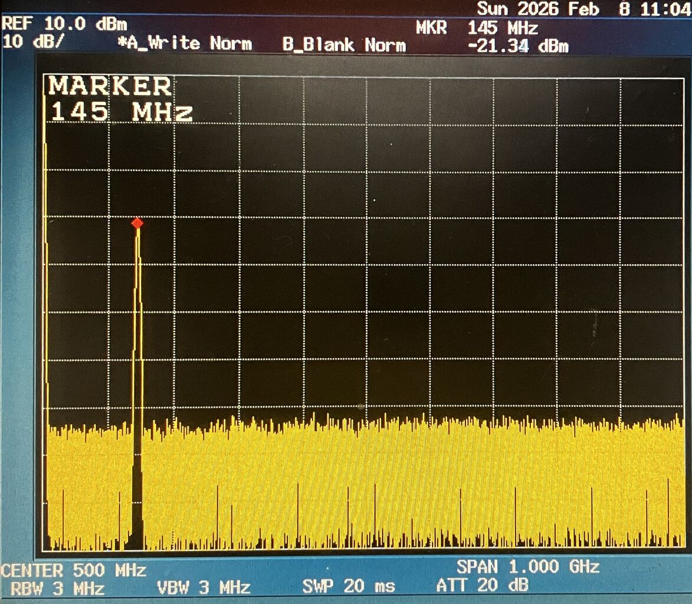Select the *A_Write Norm trace status
This screenshot has width=692, height=604.
(x=185, y=43)
